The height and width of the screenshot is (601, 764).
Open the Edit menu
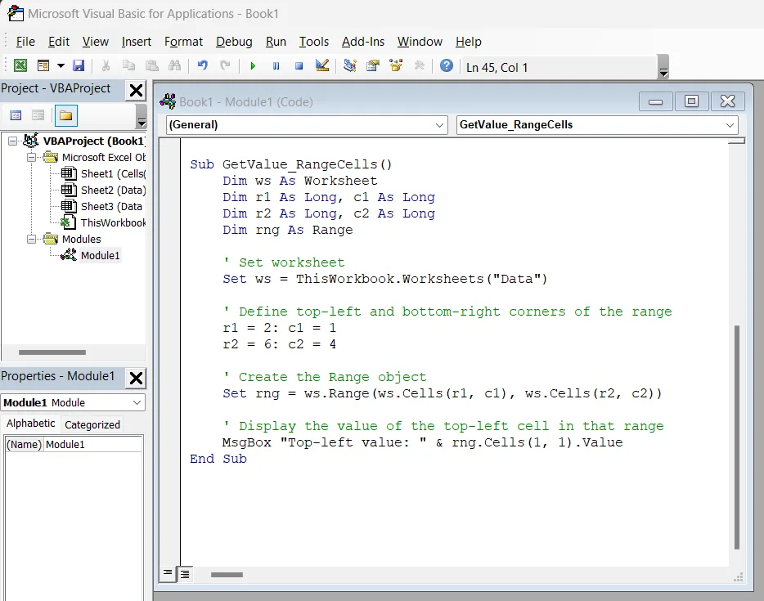[x=58, y=42]
